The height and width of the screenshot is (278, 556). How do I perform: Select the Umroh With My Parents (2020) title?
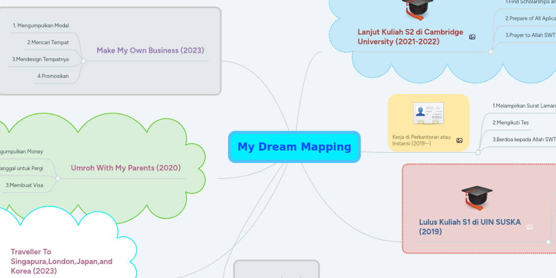click(126, 168)
